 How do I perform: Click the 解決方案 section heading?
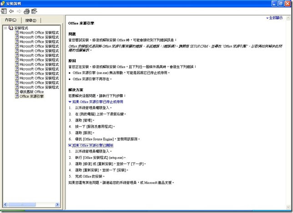pos(76,90)
